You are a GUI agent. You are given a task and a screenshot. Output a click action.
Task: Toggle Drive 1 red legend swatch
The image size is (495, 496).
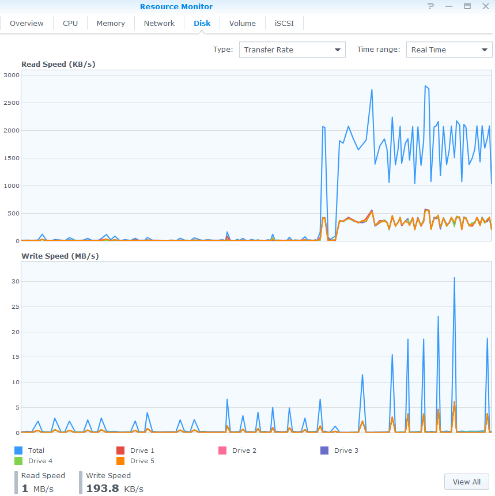[120, 450]
